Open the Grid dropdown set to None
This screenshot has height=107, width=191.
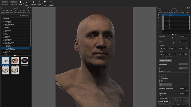pos(183,68)
